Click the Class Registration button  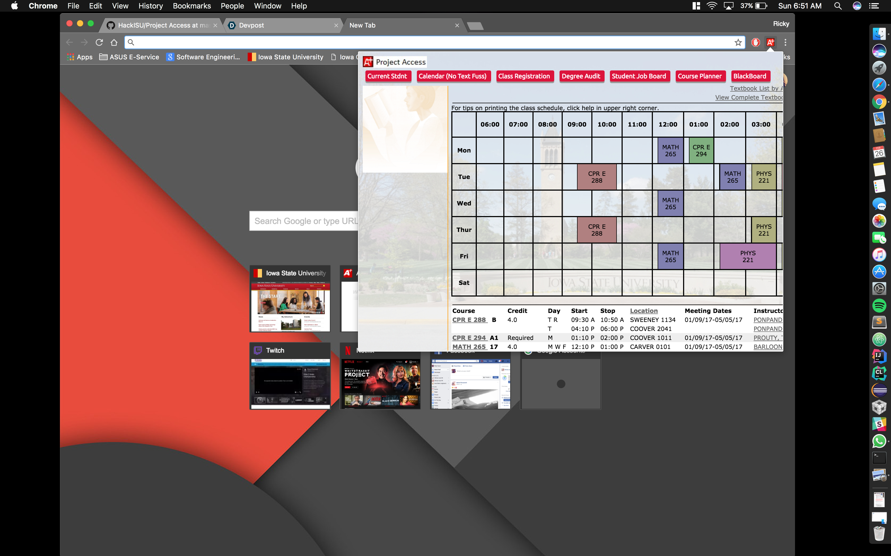coord(524,76)
